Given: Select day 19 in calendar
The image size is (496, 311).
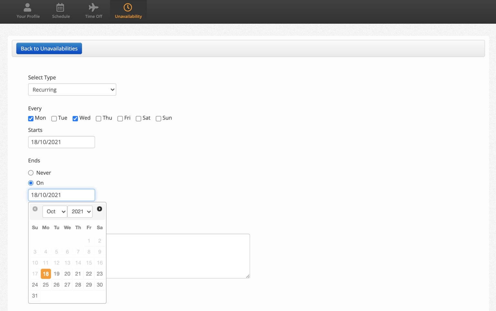Looking at the screenshot, I should click(x=57, y=274).
